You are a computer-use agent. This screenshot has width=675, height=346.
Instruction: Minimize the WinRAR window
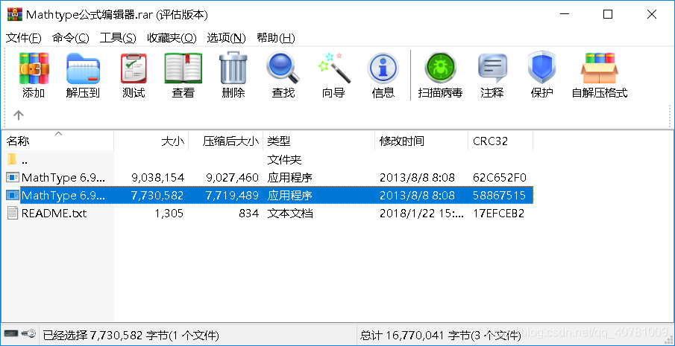pyautogui.click(x=565, y=14)
